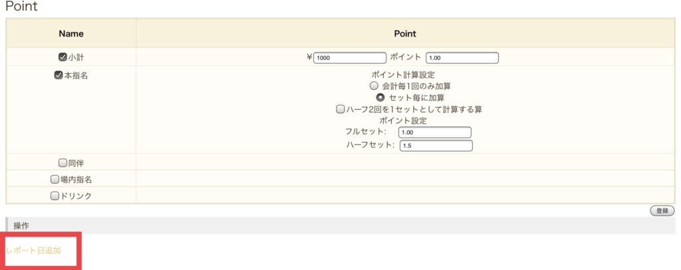Click the Point column header
The width and height of the screenshot is (681, 270).
tap(405, 33)
